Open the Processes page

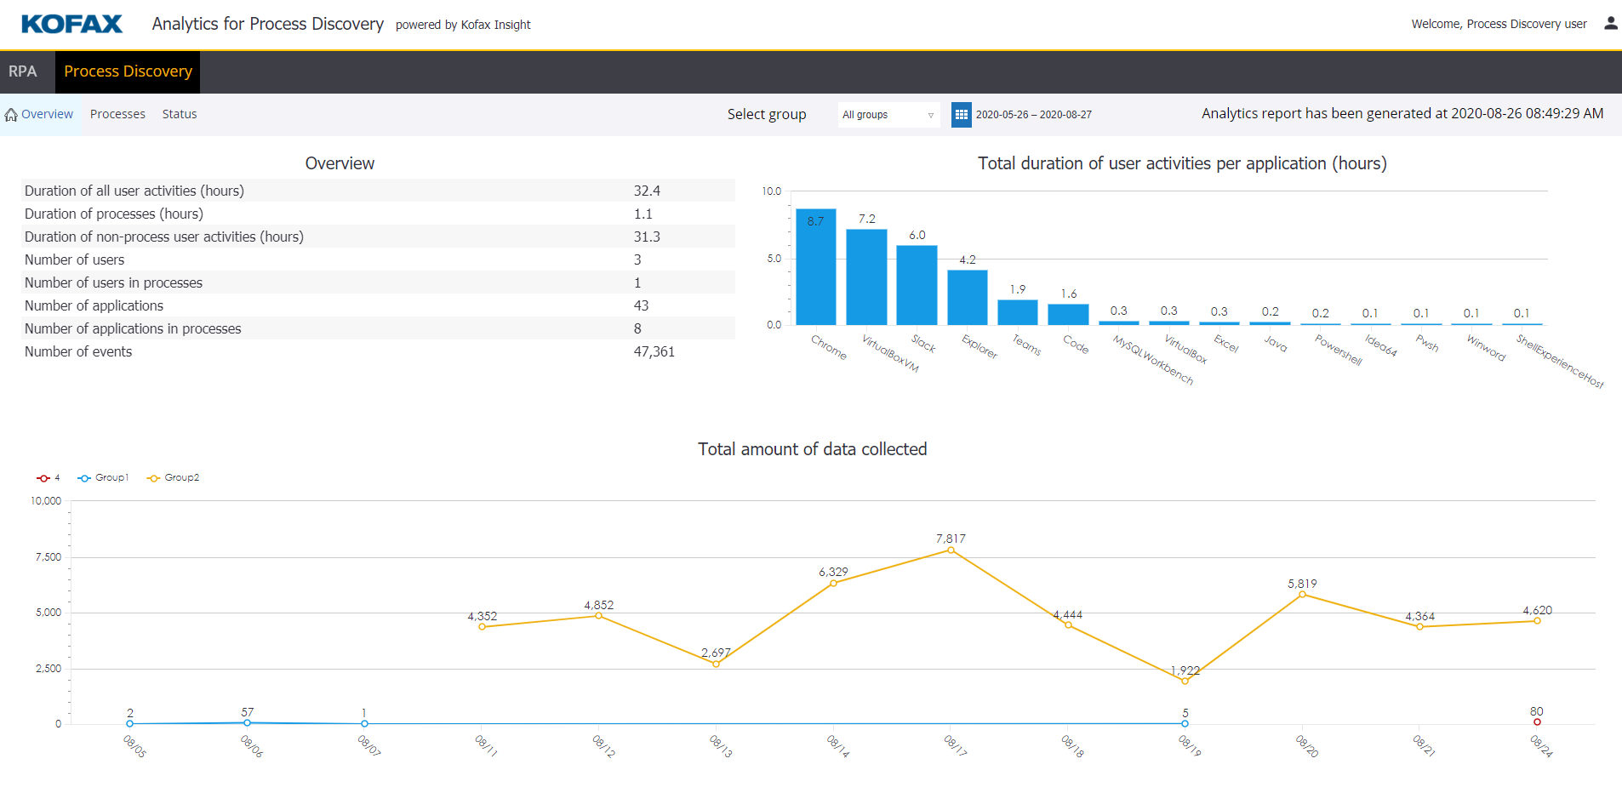(117, 113)
